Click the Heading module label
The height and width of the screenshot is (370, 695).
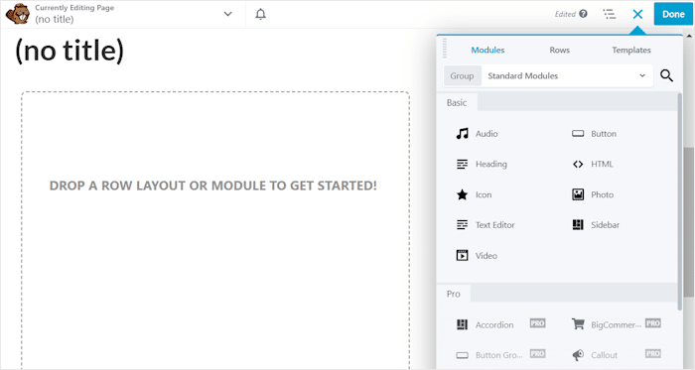(x=491, y=165)
